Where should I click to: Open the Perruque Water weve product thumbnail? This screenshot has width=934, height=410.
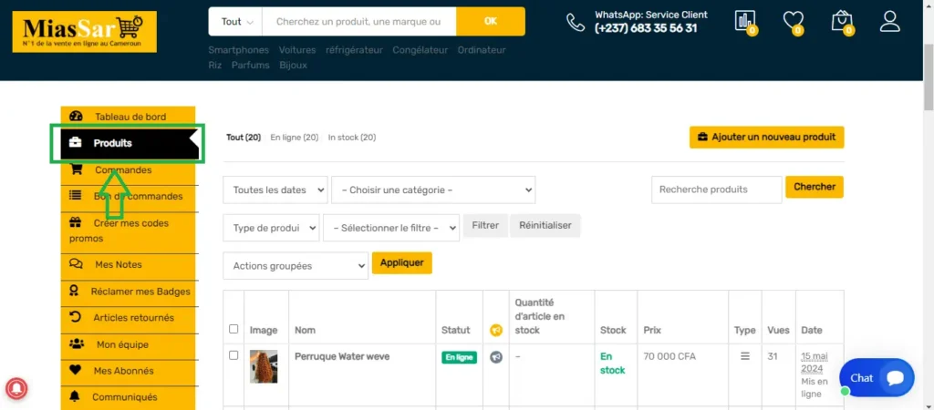264,366
